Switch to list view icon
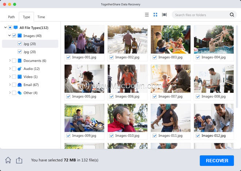 (147, 15)
